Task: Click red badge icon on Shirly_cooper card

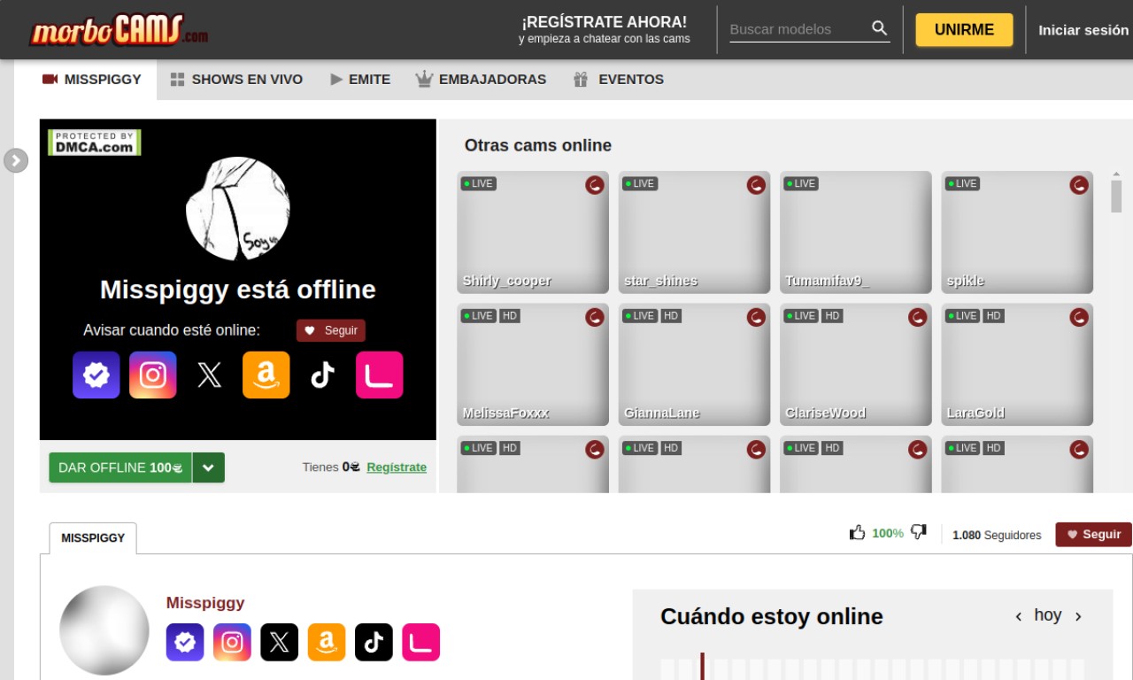Action: coord(595,185)
